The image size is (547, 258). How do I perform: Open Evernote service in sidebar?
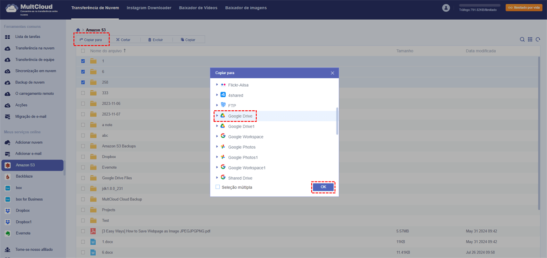point(23,233)
